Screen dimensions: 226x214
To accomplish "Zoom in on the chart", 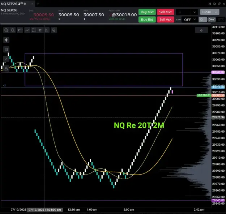I will click(x=6, y=30).
